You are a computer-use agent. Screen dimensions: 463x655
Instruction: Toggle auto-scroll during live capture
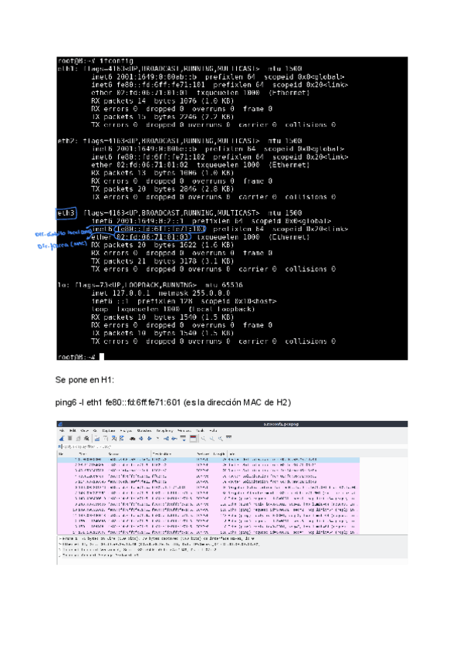click(x=184, y=438)
